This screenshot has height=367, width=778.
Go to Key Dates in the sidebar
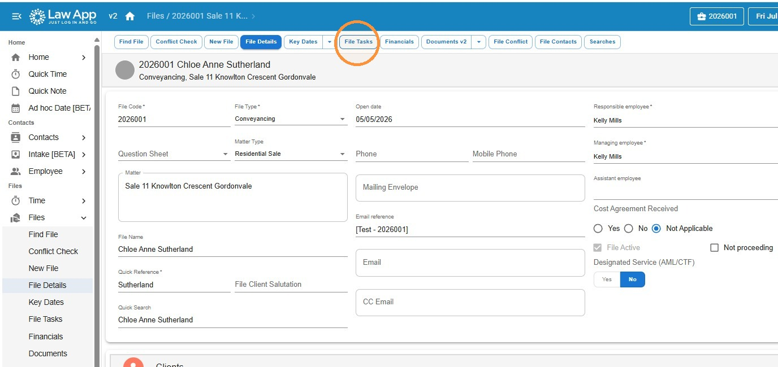click(47, 302)
